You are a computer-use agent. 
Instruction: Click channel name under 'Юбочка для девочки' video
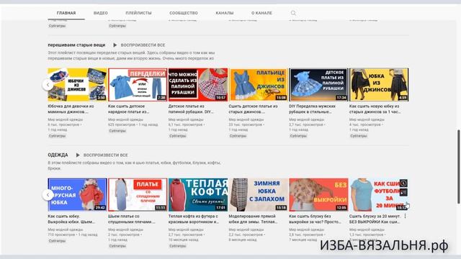(x=66, y=119)
